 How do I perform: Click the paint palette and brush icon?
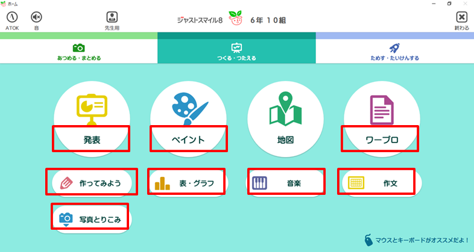click(x=190, y=108)
